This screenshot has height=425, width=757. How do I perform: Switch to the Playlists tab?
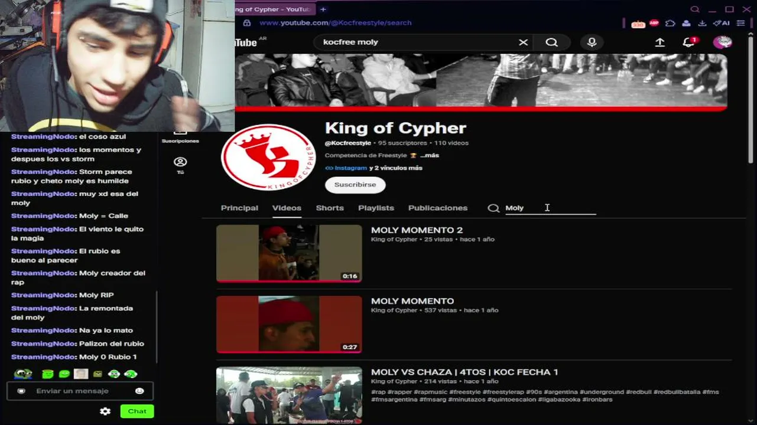(376, 208)
